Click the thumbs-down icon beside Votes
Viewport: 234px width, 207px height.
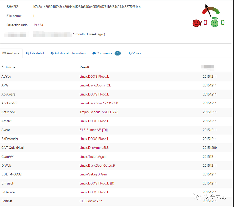point(130,53)
